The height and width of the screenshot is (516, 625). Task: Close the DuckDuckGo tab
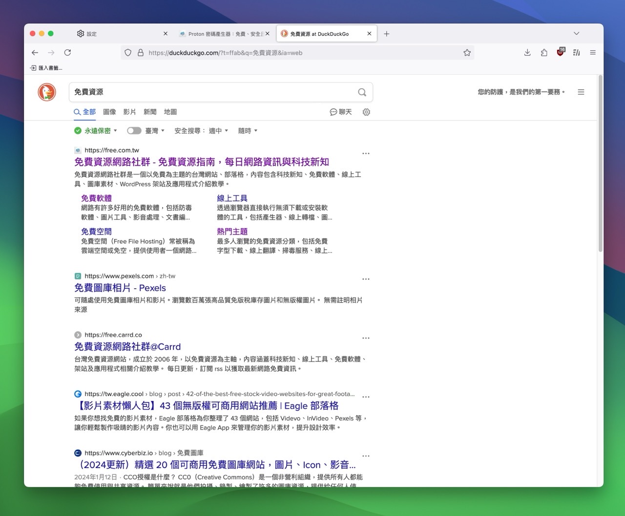tap(369, 34)
